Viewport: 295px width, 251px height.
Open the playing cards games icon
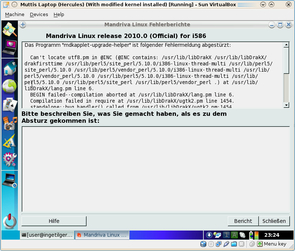[x=9, y=105]
